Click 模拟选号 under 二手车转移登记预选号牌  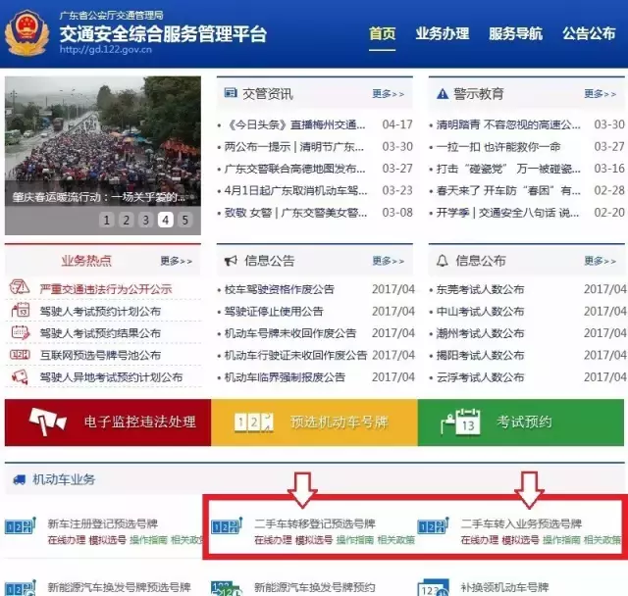[x=314, y=540]
